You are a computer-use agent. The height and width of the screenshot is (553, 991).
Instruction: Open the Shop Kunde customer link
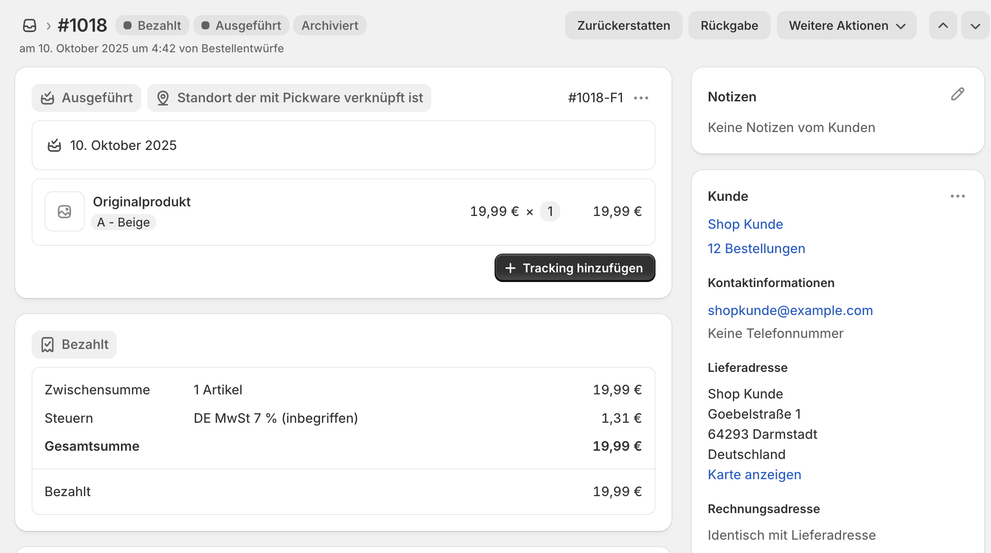(745, 224)
